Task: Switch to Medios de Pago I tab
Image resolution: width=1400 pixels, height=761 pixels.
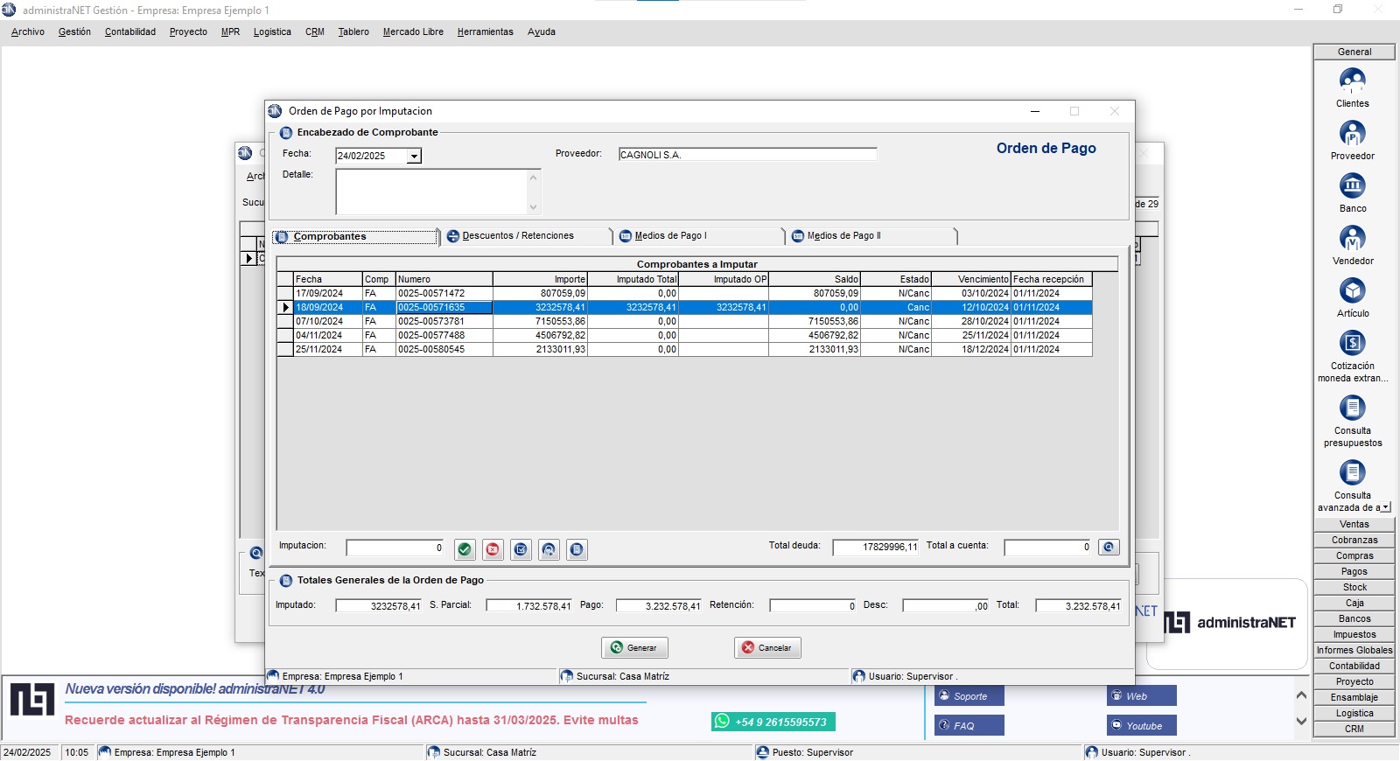Action: pyautogui.click(x=700, y=236)
